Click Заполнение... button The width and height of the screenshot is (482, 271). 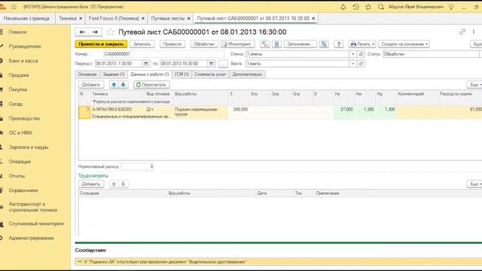pyautogui.click(x=300, y=44)
